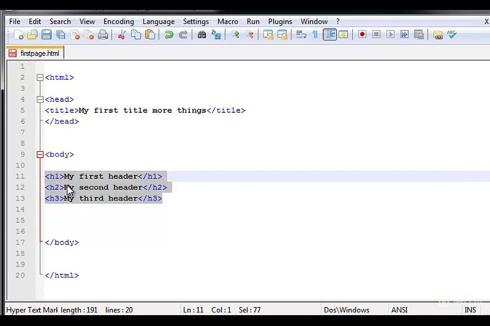Toggle the Show Indent Guide icon

(x=330, y=34)
